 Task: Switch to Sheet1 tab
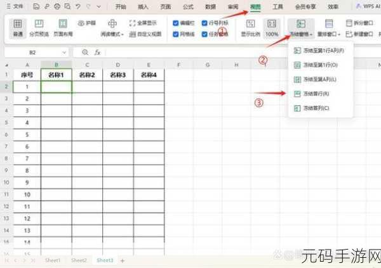(x=53, y=260)
